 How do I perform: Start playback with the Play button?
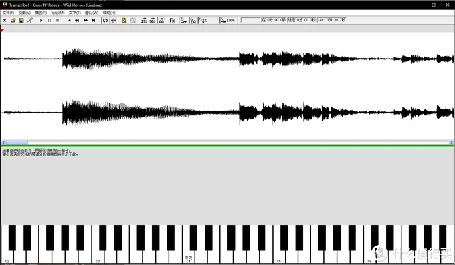tap(41, 20)
